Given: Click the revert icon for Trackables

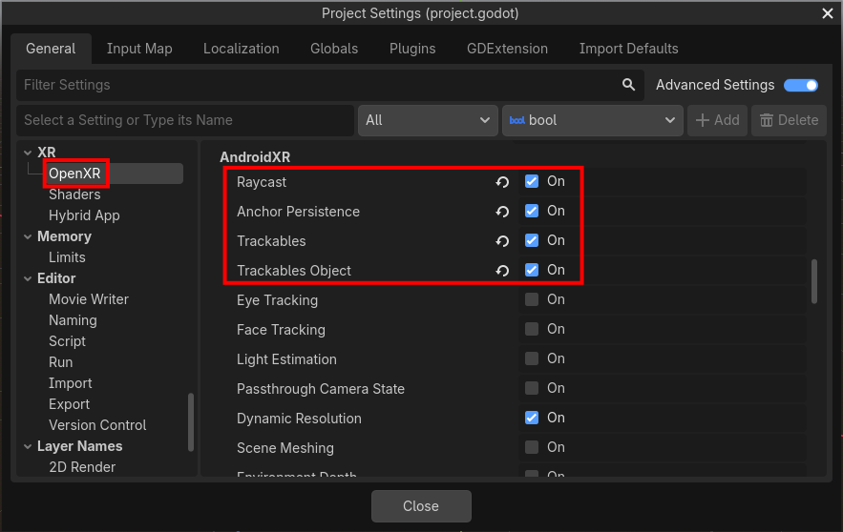Looking at the screenshot, I should point(502,241).
